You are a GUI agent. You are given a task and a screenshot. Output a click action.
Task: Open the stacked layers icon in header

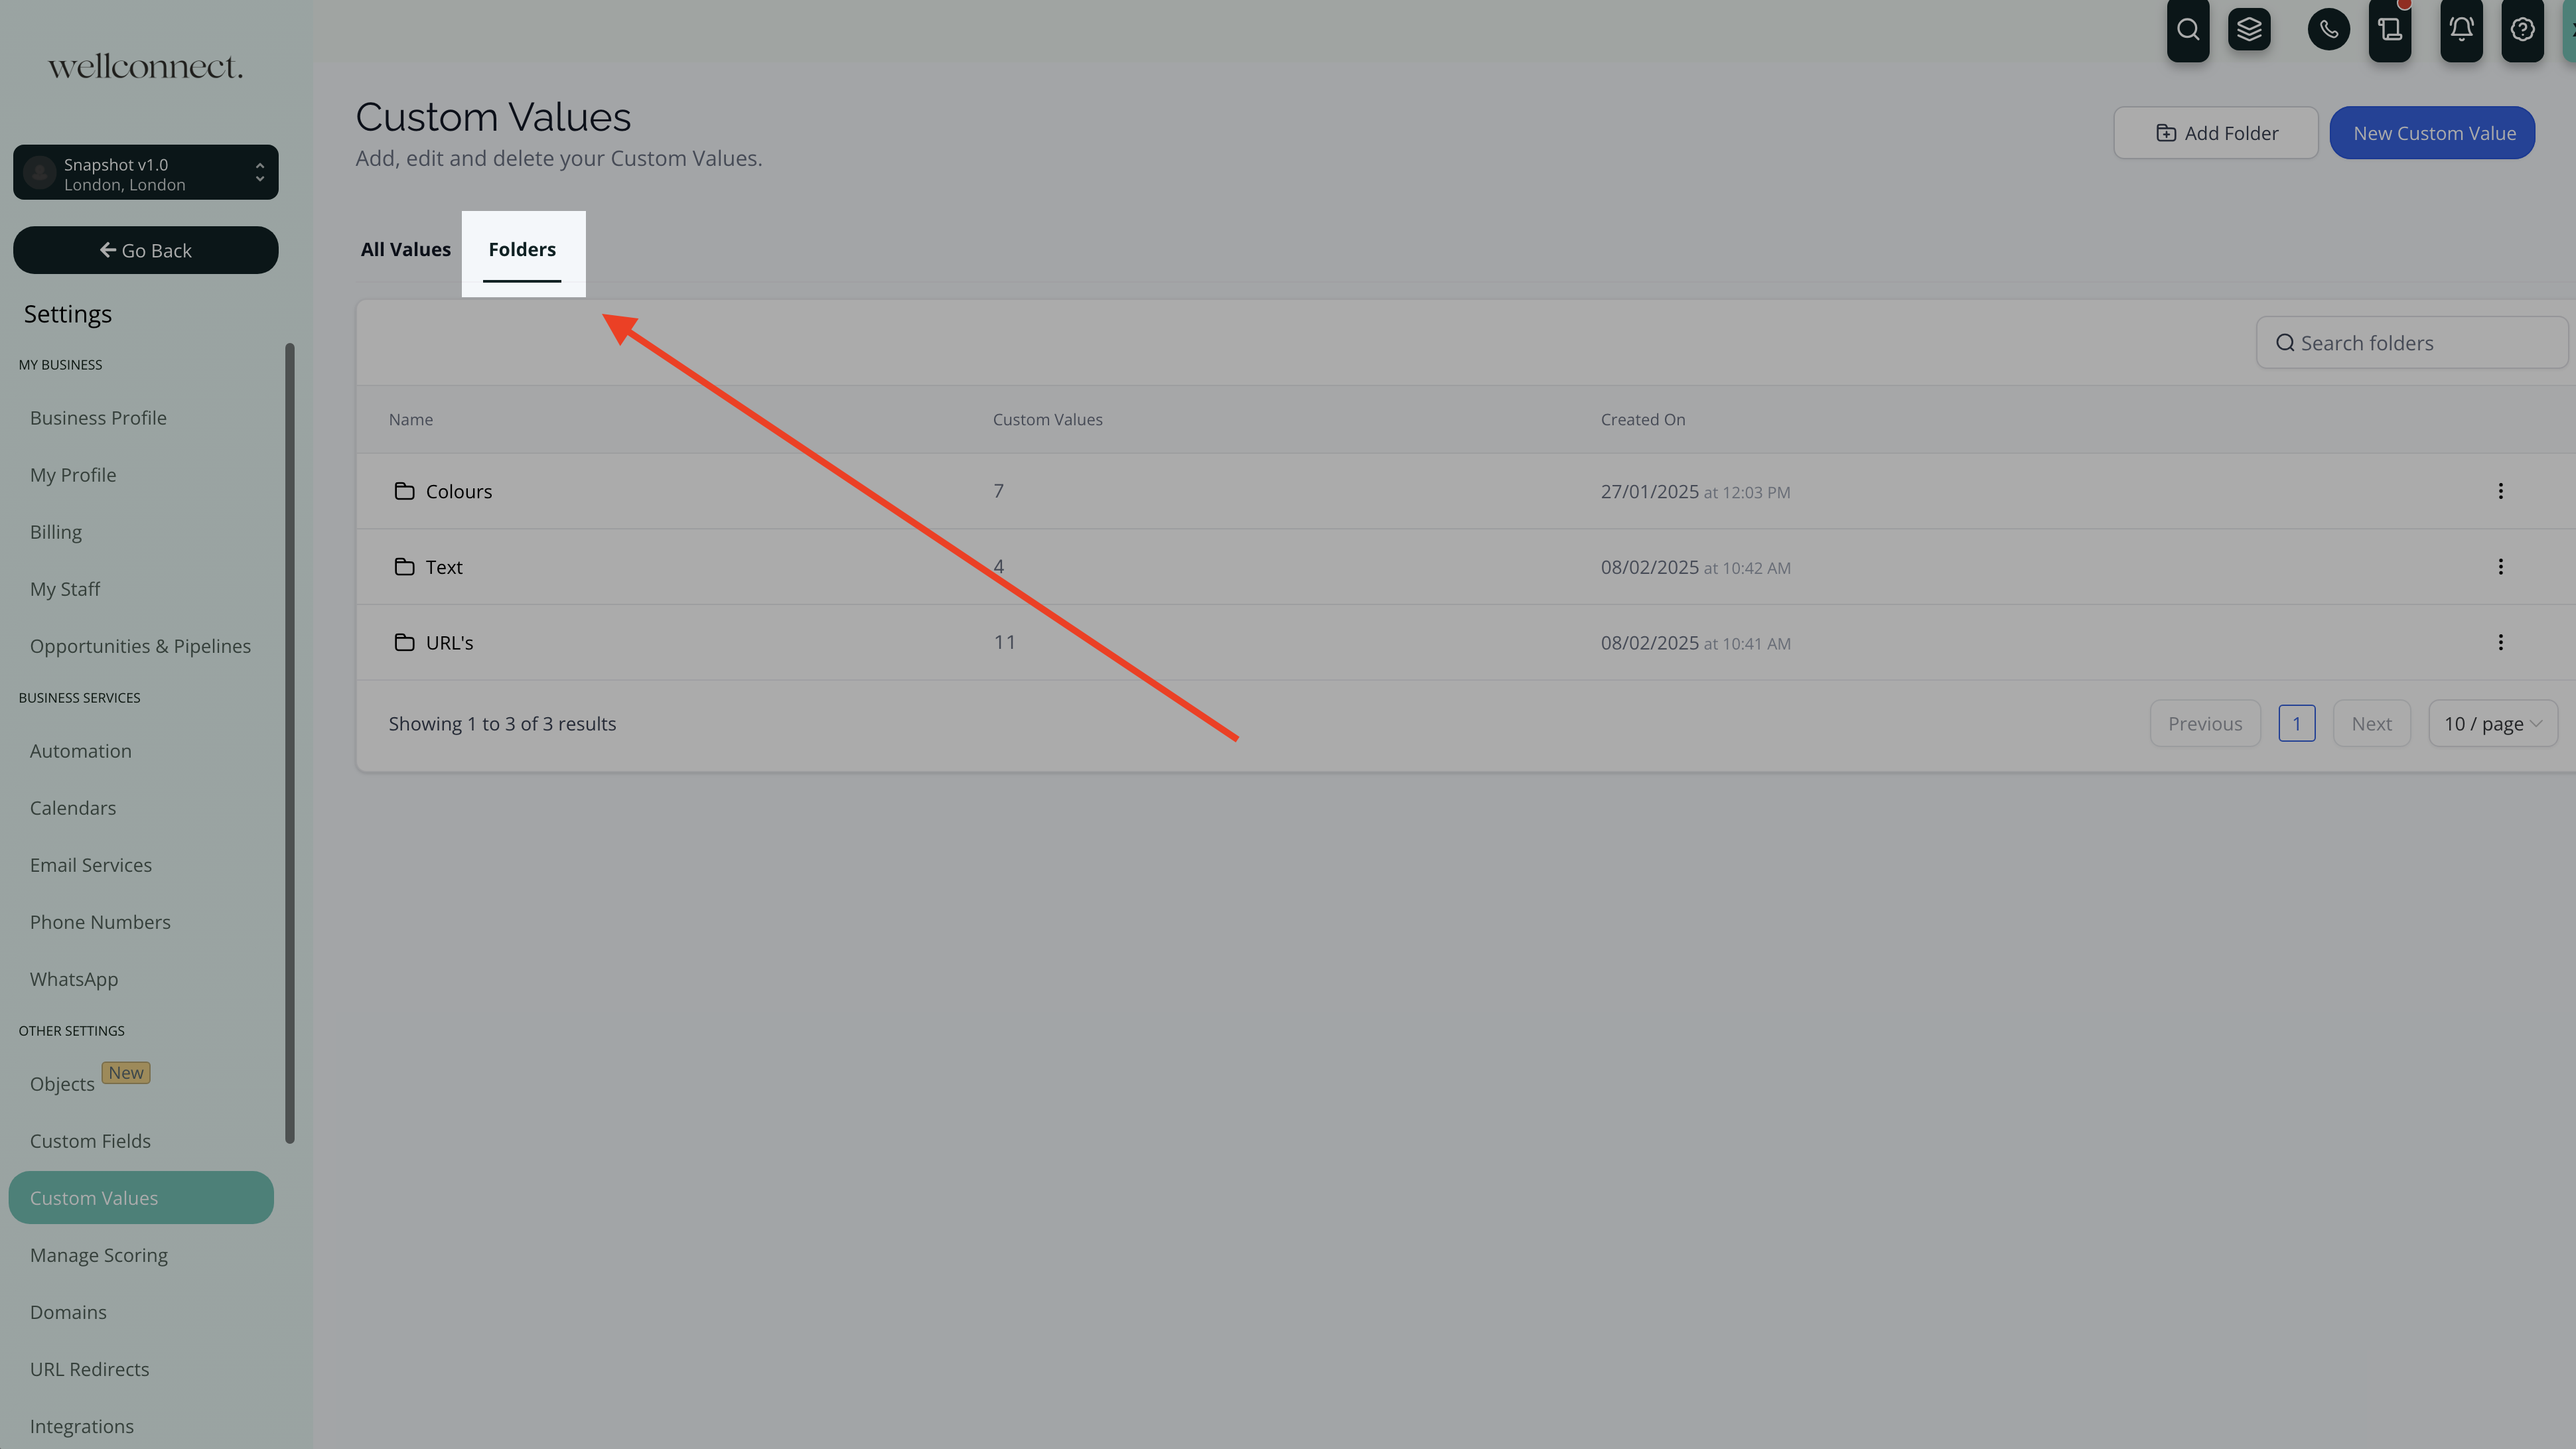pos(2249,30)
